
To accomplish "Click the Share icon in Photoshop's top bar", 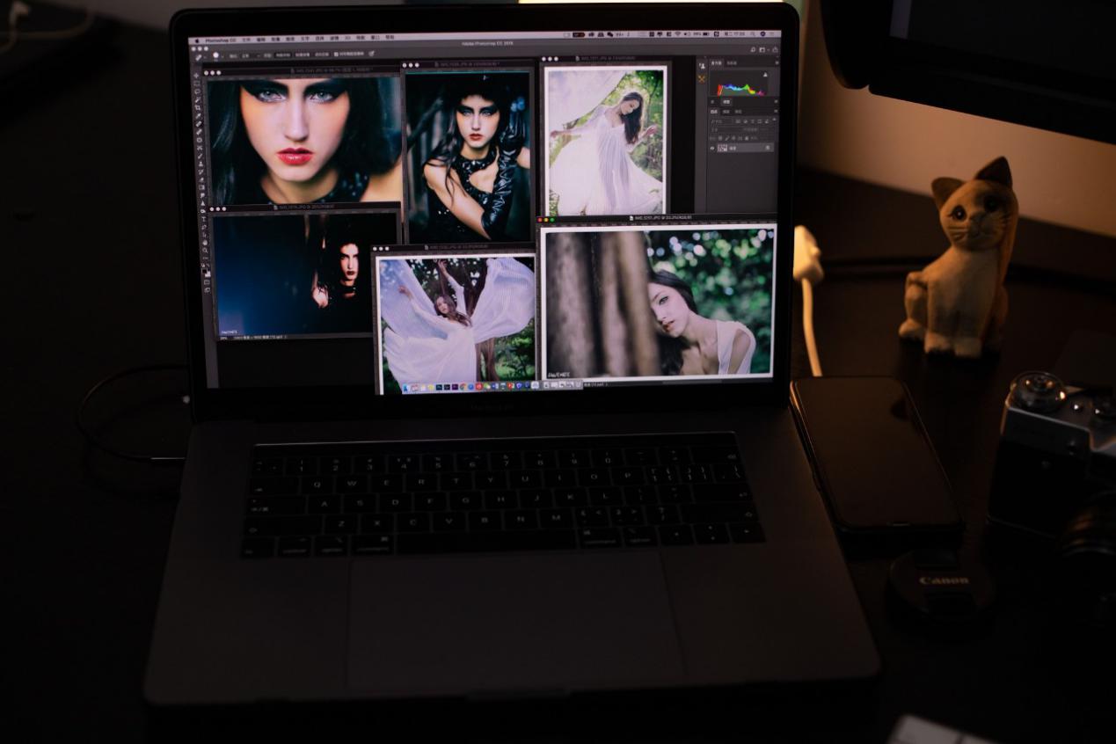I will 776,50.
